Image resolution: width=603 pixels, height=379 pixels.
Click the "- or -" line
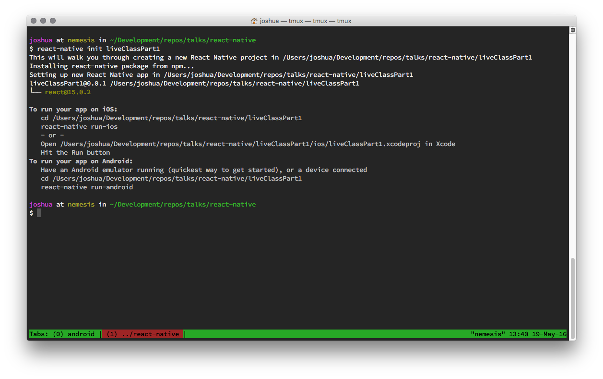point(52,135)
